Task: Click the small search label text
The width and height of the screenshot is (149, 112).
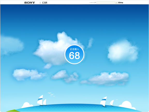Action: click(93, 3)
